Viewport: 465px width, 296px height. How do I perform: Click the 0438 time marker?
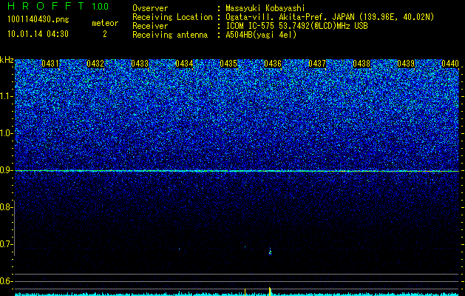(362, 64)
